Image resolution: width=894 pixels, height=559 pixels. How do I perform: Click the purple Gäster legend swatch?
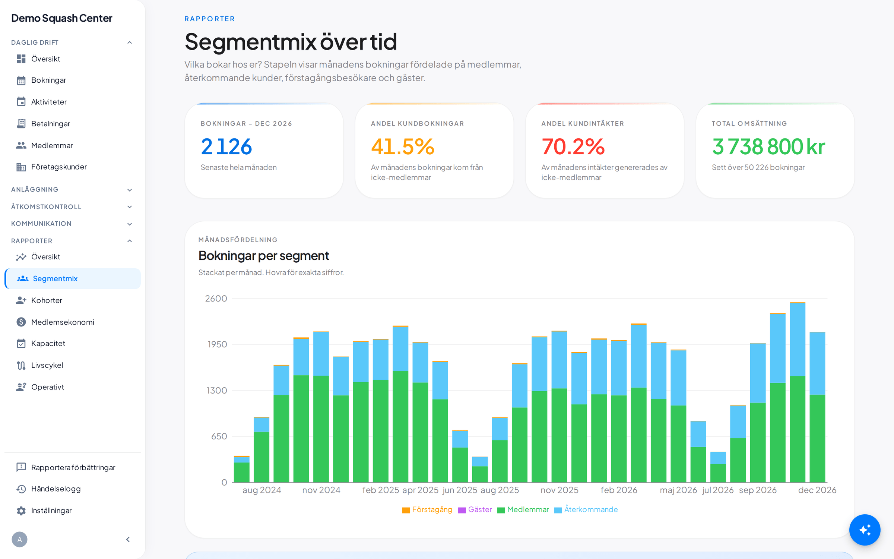point(462,510)
